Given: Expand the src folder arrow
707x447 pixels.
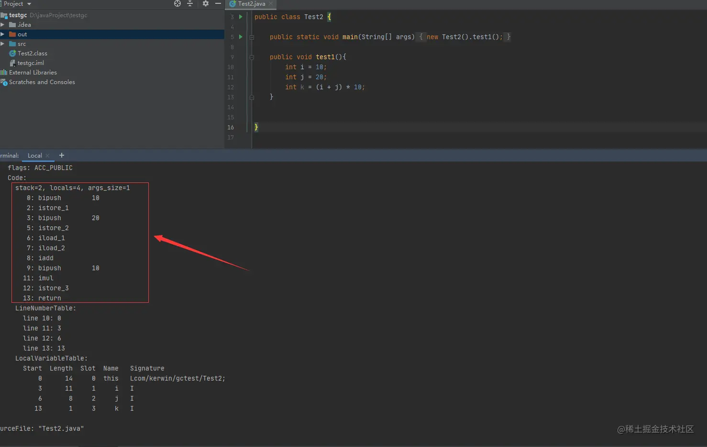Looking at the screenshot, I should (2, 44).
